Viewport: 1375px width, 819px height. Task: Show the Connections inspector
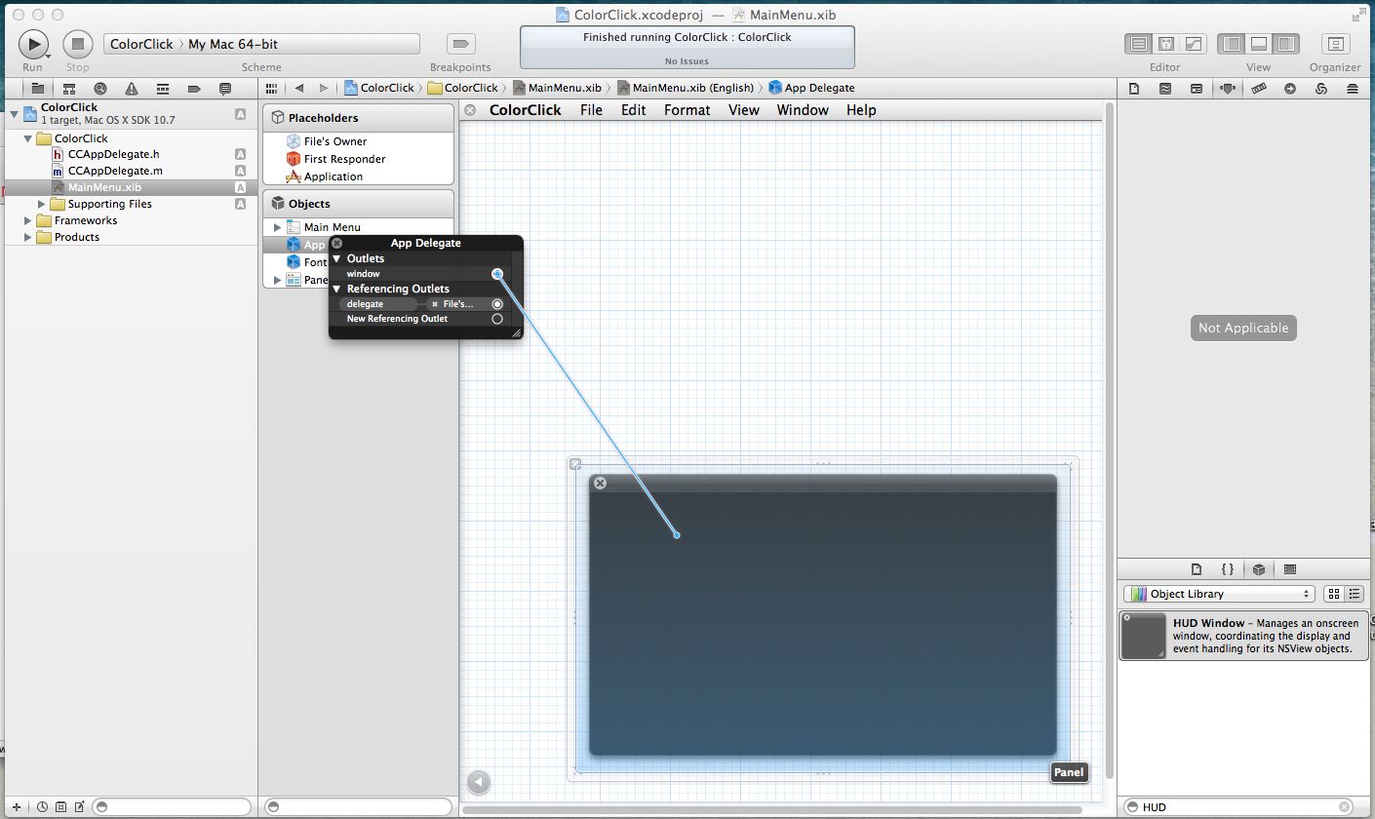(1290, 88)
